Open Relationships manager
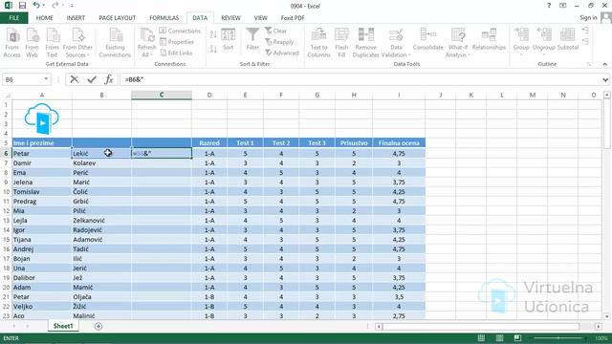The width and height of the screenshot is (612, 344). click(489, 39)
